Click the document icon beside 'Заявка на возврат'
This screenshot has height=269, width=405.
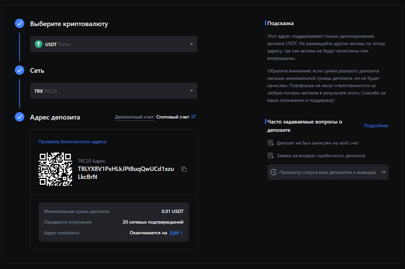click(271, 156)
